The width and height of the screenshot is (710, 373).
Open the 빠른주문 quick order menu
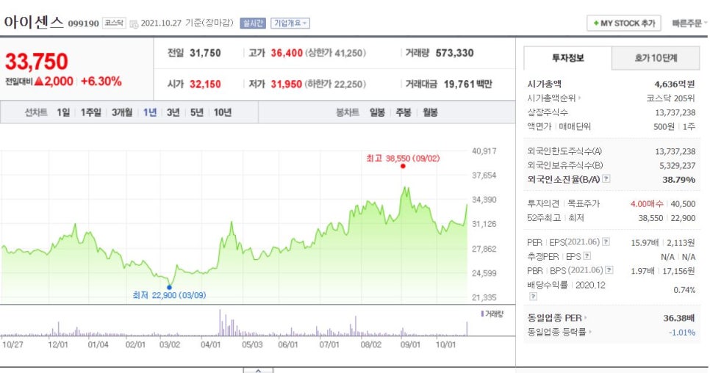689,23
